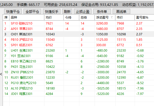Click average price 15040 cell

(x=50, y=40)
